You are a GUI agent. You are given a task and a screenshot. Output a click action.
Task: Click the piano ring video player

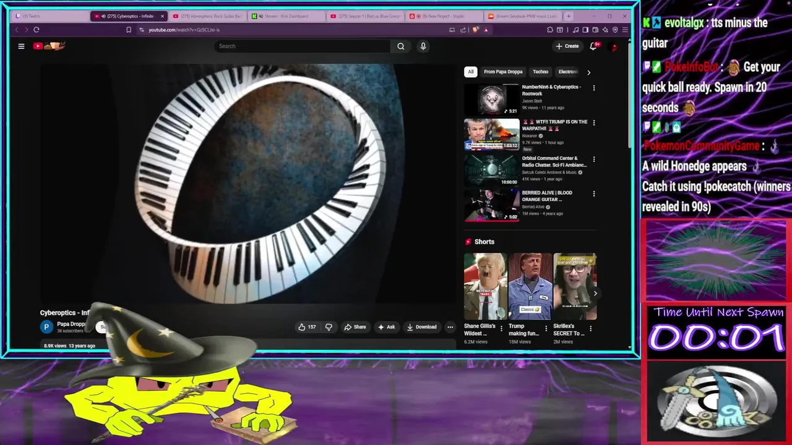point(247,183)
